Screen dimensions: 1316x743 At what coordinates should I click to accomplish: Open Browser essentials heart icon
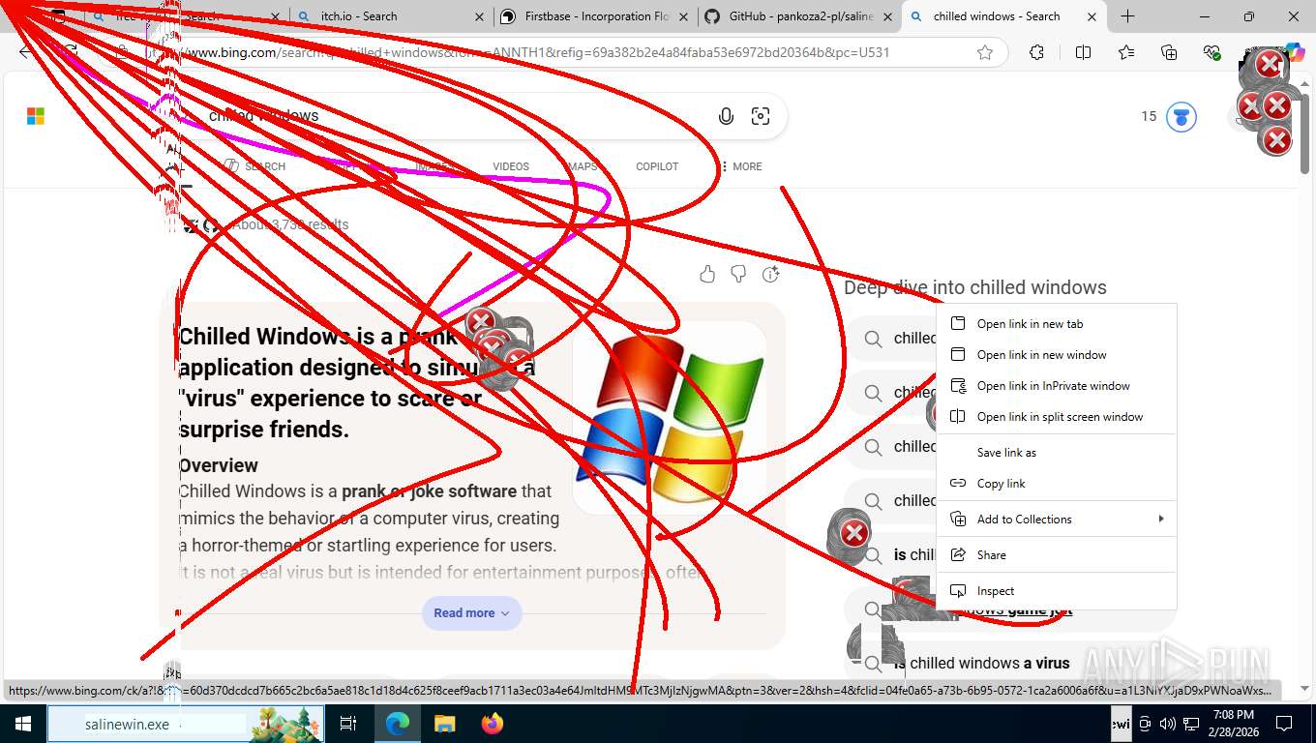coord(1211,52)
